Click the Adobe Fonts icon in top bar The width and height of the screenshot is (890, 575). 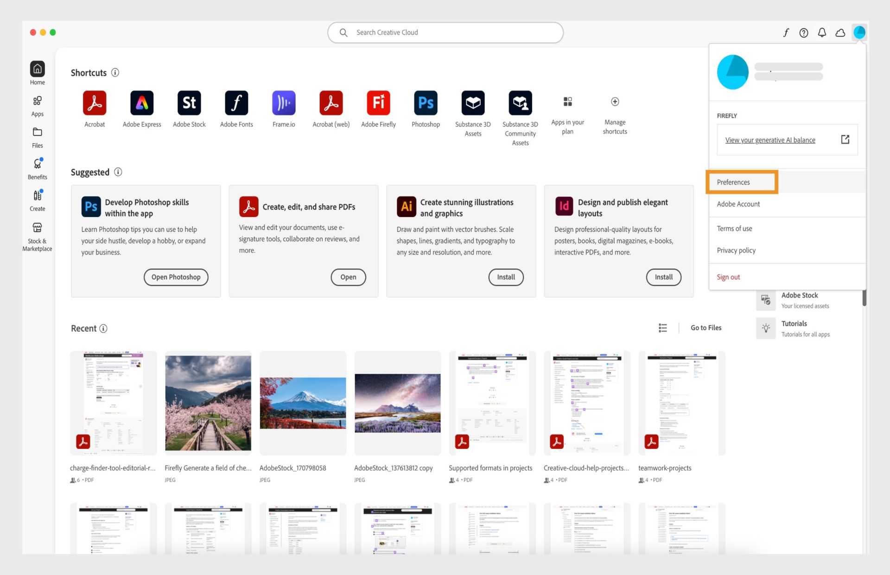(786, 32)
